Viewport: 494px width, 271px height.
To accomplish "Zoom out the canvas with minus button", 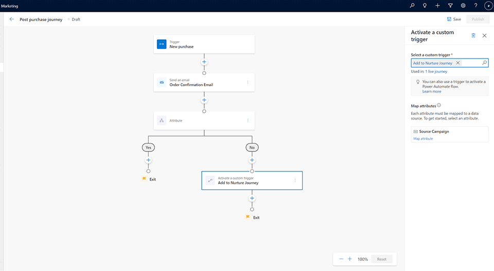I will point(341,259).
